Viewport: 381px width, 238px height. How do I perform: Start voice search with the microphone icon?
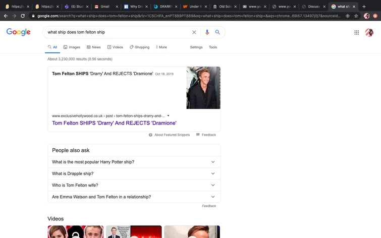pyautogui.click(x=207, y=32)
